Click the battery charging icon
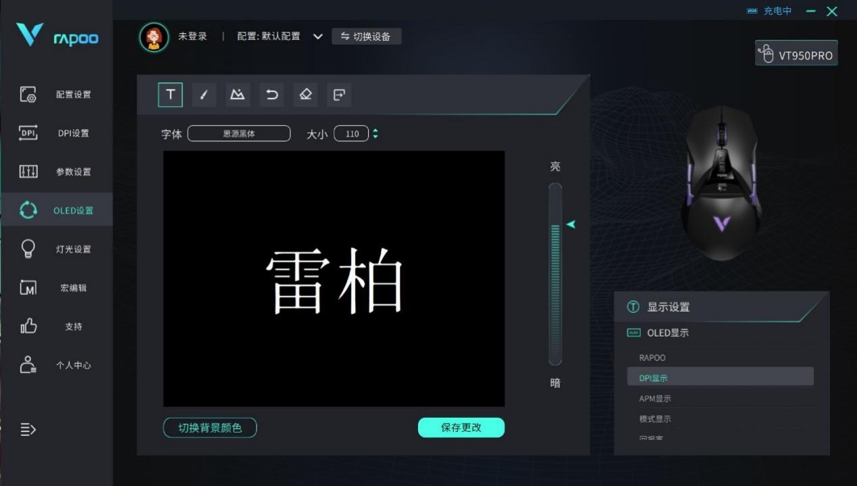Screen dimensions: 857x486 click(752, 11)
